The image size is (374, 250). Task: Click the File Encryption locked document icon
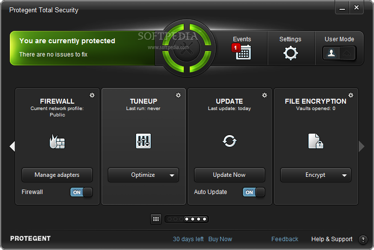coord(315,141)
